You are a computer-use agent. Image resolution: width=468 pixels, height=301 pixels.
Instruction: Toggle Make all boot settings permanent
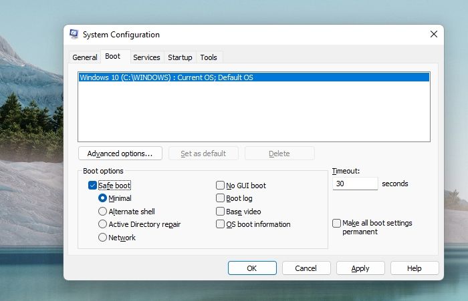336,223
